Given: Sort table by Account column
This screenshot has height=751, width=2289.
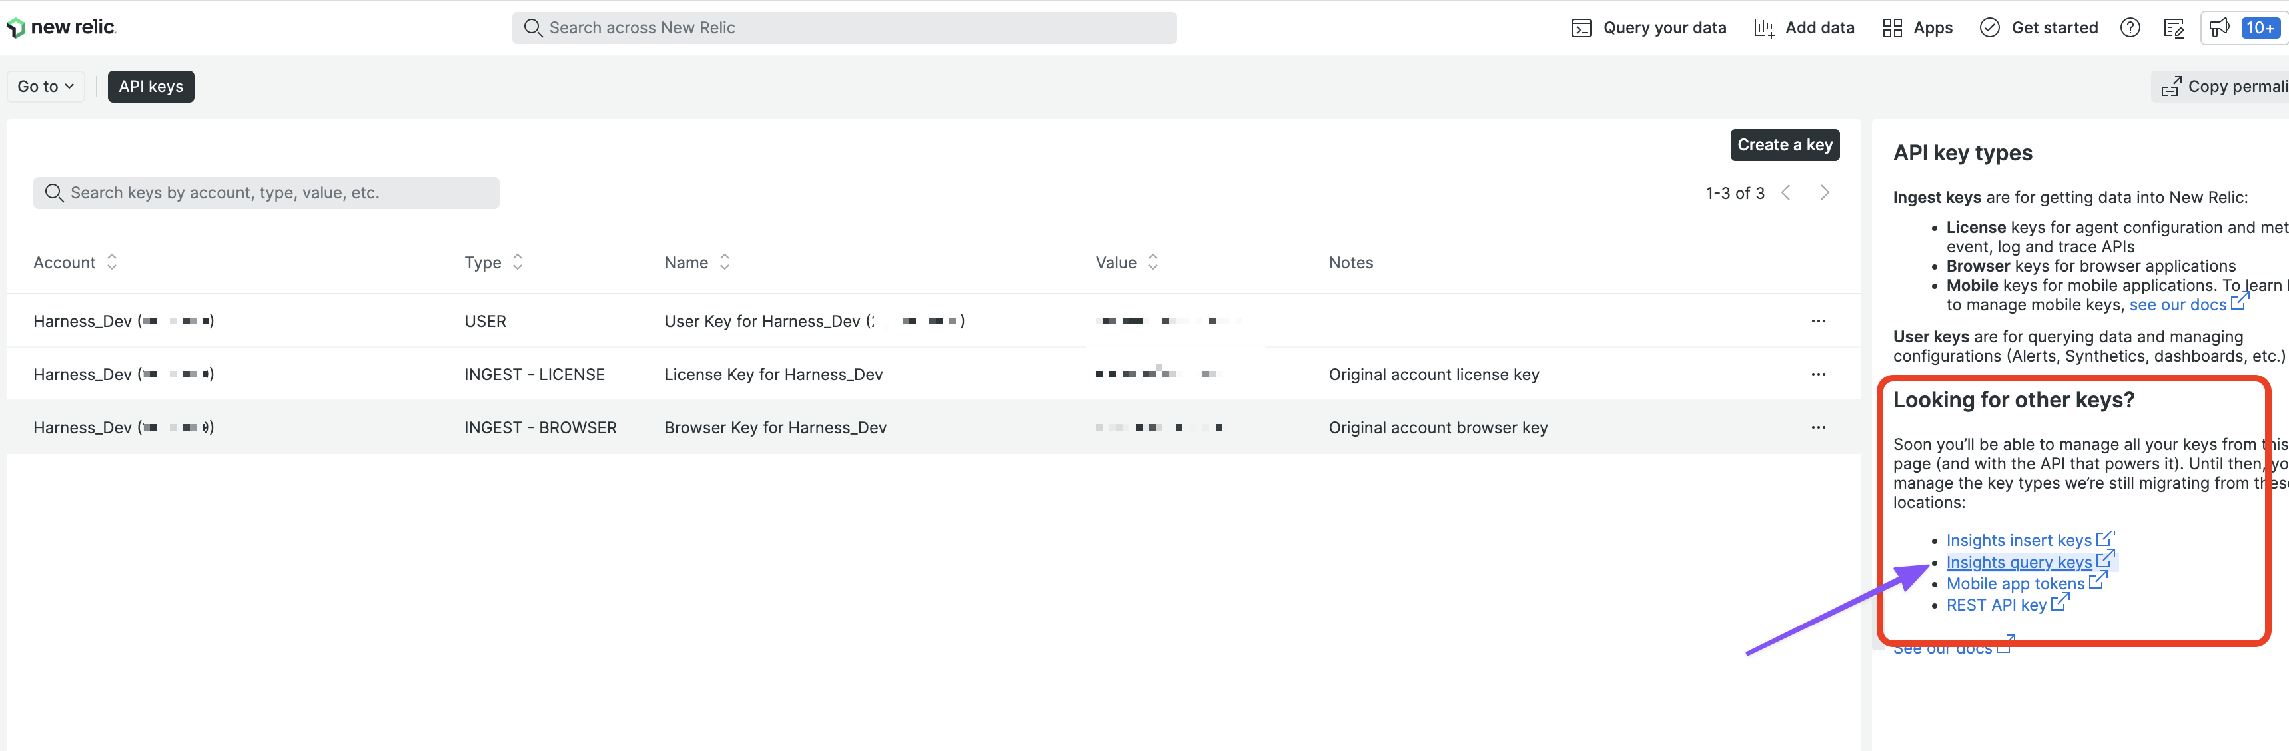Looking at the screenshot, I should coord(75,262).
